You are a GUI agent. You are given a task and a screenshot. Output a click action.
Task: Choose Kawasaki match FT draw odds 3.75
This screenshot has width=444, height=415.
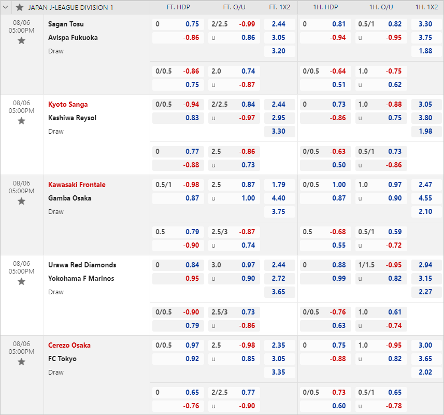tap(279, 212)
